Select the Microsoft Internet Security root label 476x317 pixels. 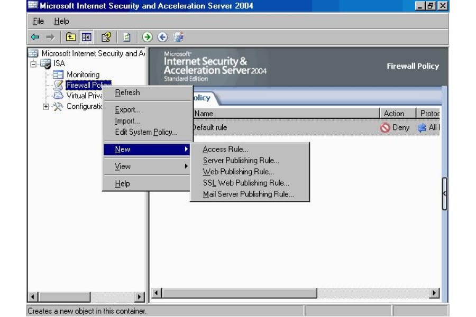point(93,53)
